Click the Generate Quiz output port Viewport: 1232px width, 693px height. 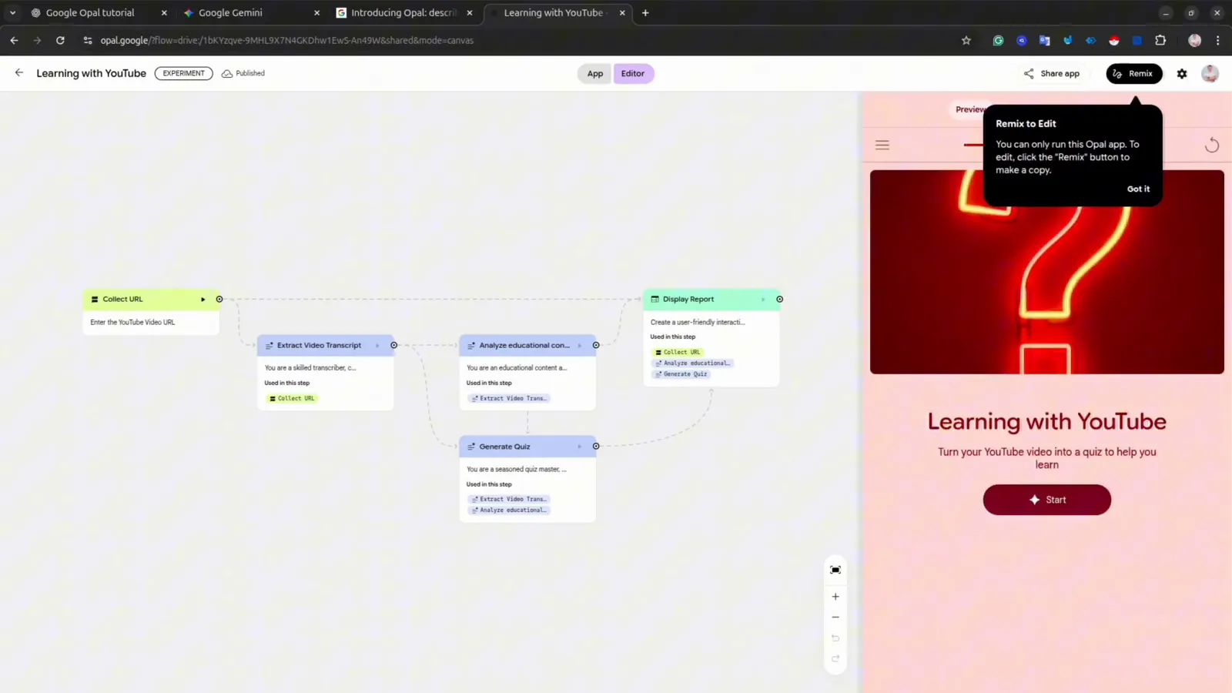tap(596, 447)
